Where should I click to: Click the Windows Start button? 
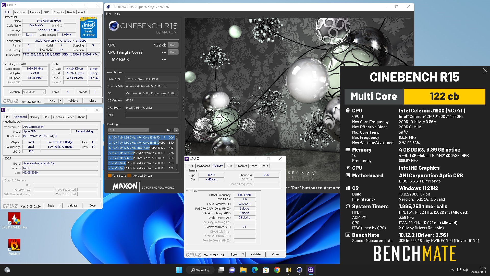(179, 270)
